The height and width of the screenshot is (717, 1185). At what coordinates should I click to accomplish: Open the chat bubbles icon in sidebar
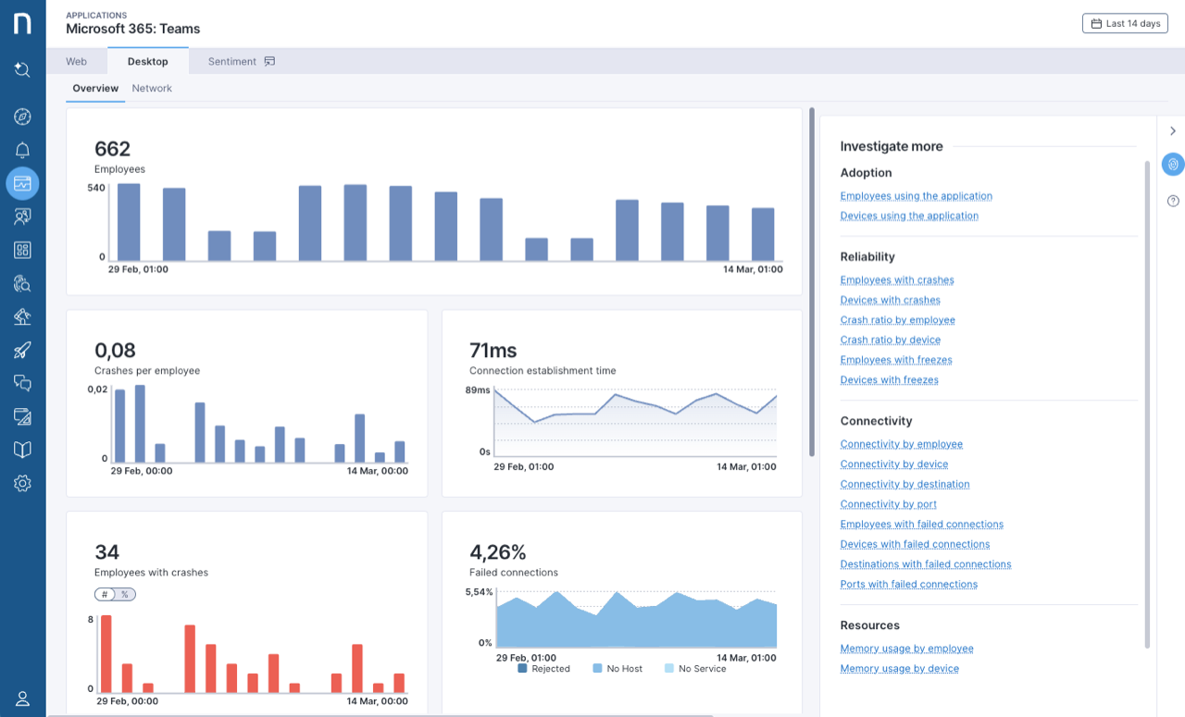point(22,383)
